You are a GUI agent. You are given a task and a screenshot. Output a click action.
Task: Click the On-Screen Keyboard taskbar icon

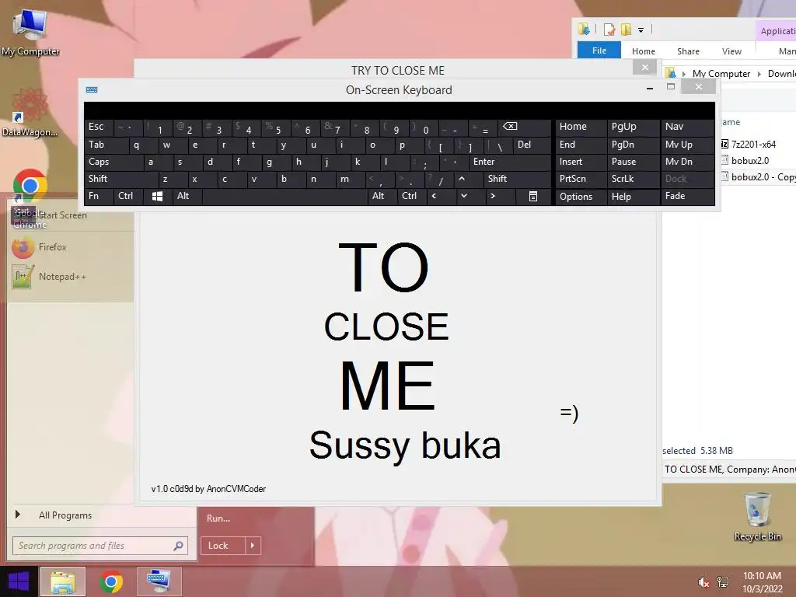point(159,581)
